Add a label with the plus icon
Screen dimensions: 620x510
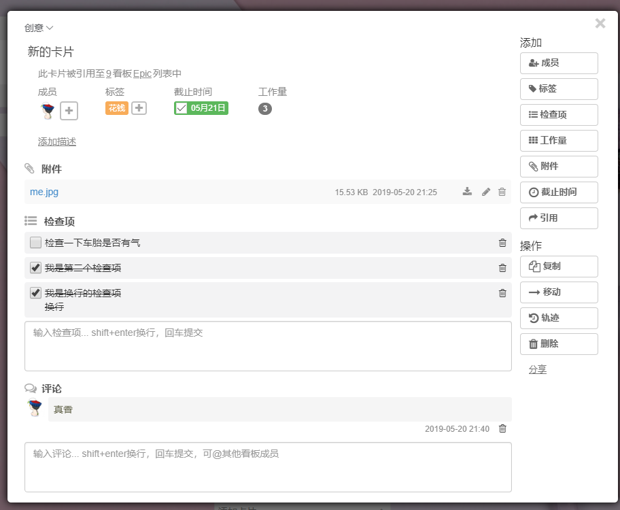pos(139,108)
